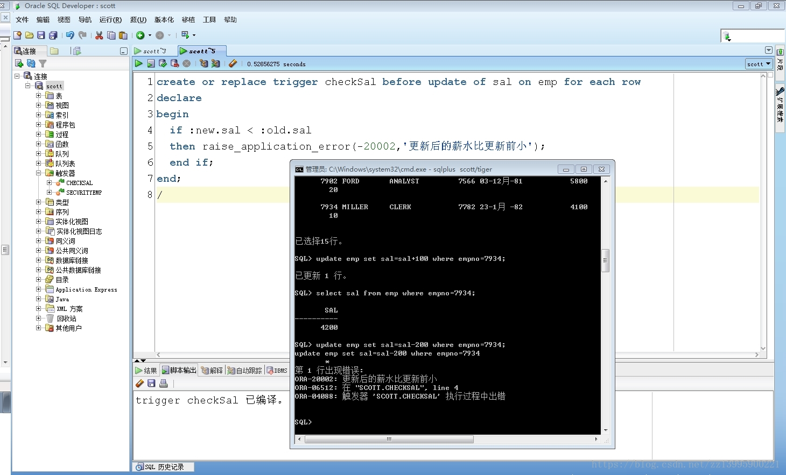Click the Undo arrow icon
Image resolution: width=786 pixels, height=475 pixels.
(70, 36)
